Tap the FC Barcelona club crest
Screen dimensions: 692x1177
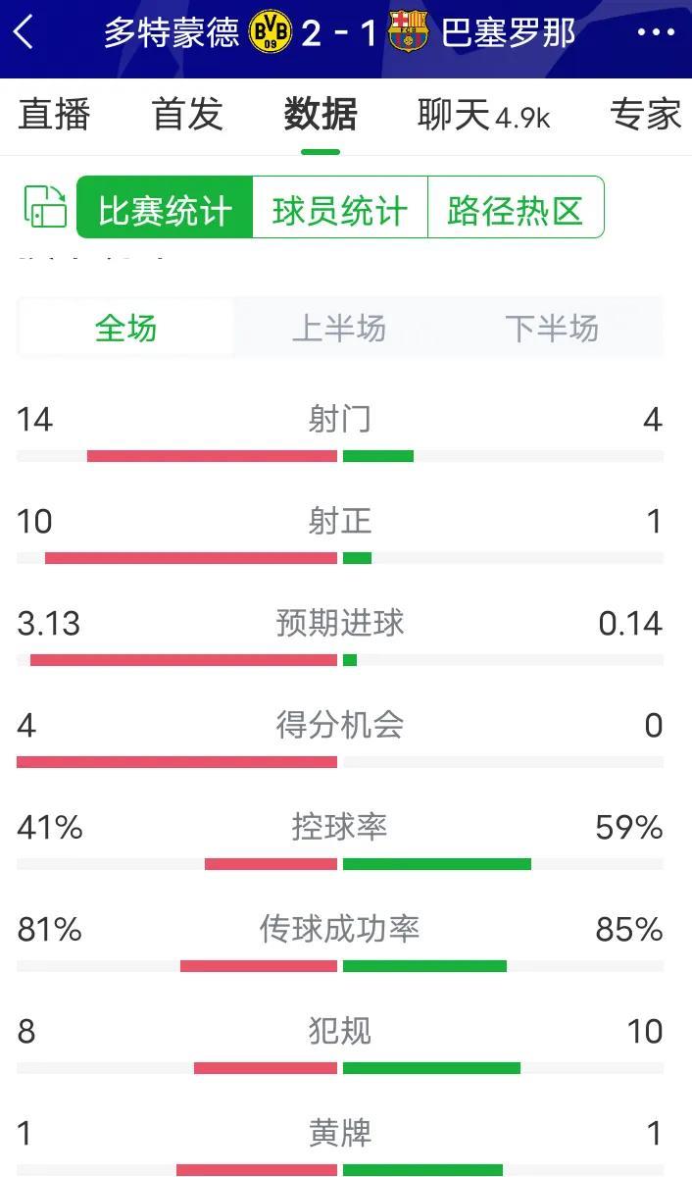click(408, 32)
